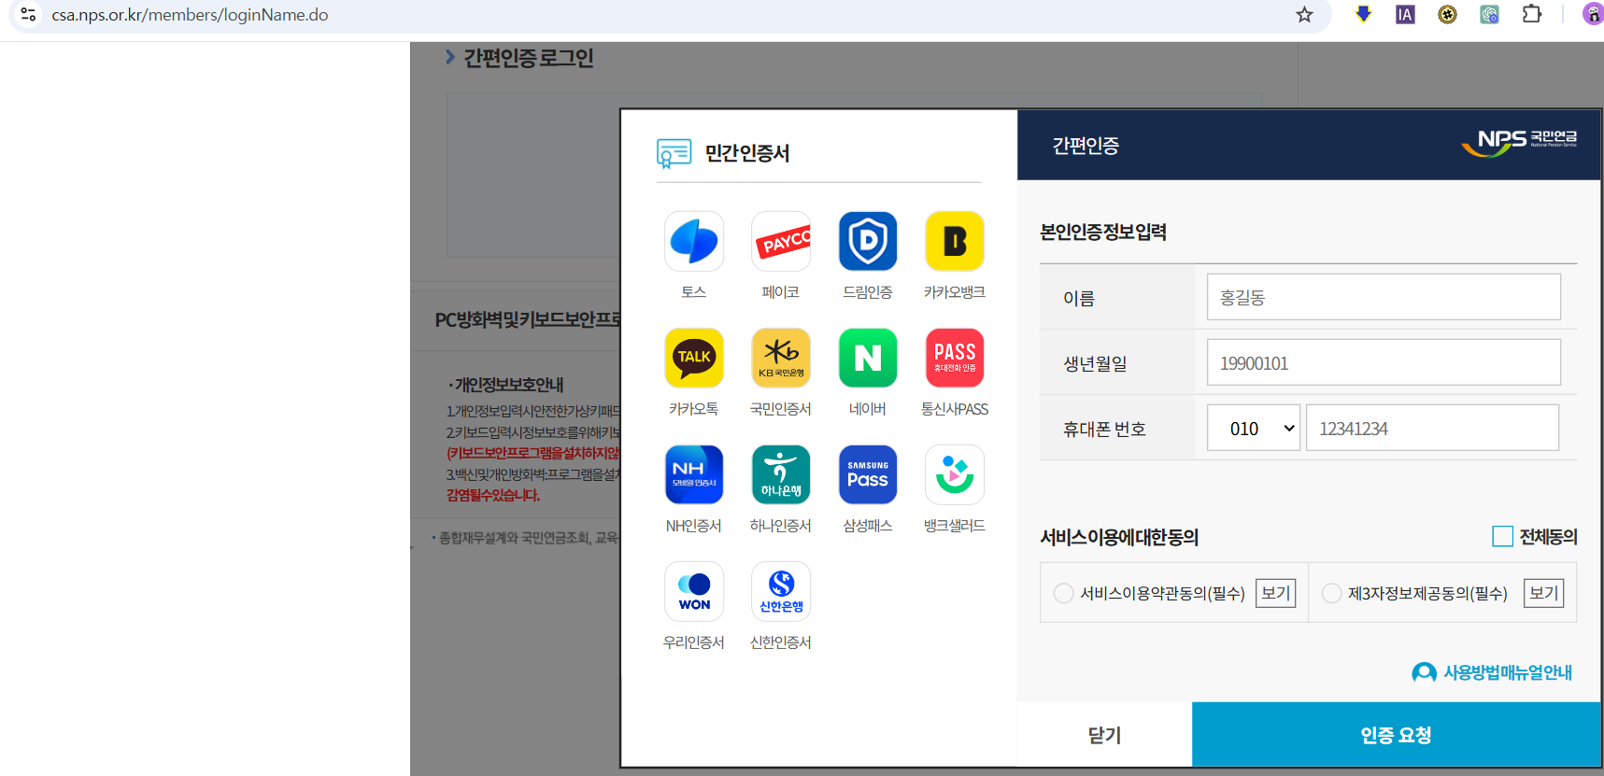This screenshot has height=776, width=1604.
Task: Click the 이름 (name) input field
Action: tap(1384, 297)
